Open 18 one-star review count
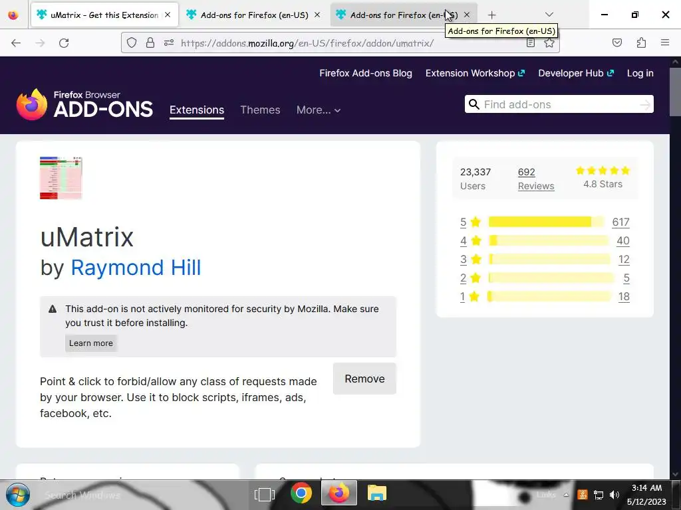Image resolution: width=681 pixels, height=510 pixels. (624, 297)
